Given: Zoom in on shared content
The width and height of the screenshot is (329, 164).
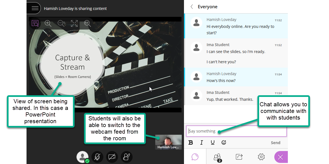Looking at the screenshot, I should 48,23.
